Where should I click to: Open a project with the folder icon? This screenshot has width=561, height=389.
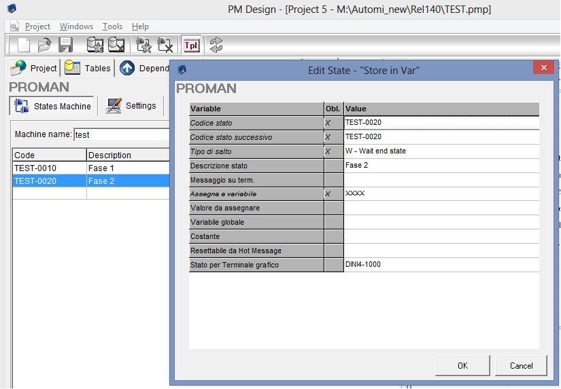pos(44,45)
